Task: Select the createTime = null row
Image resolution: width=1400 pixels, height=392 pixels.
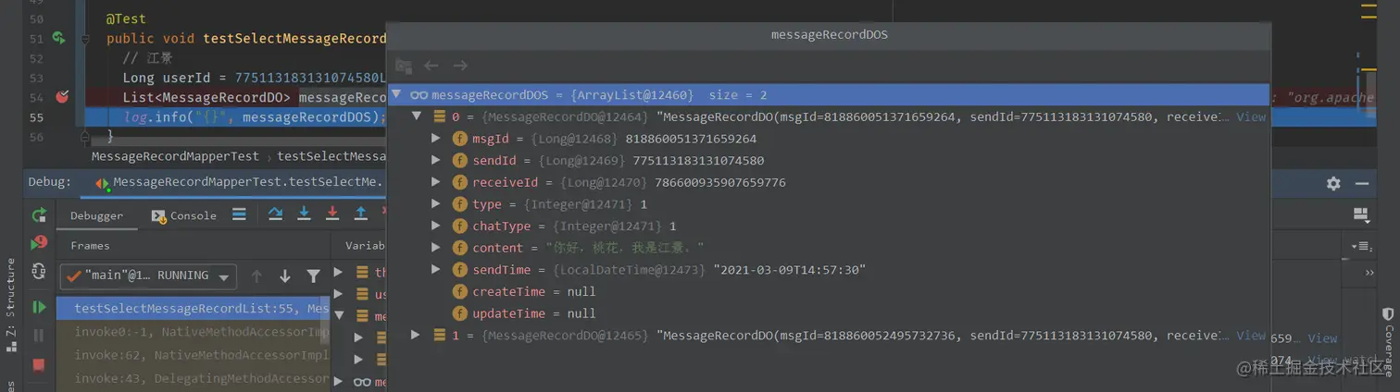Action: coord(829,291)
